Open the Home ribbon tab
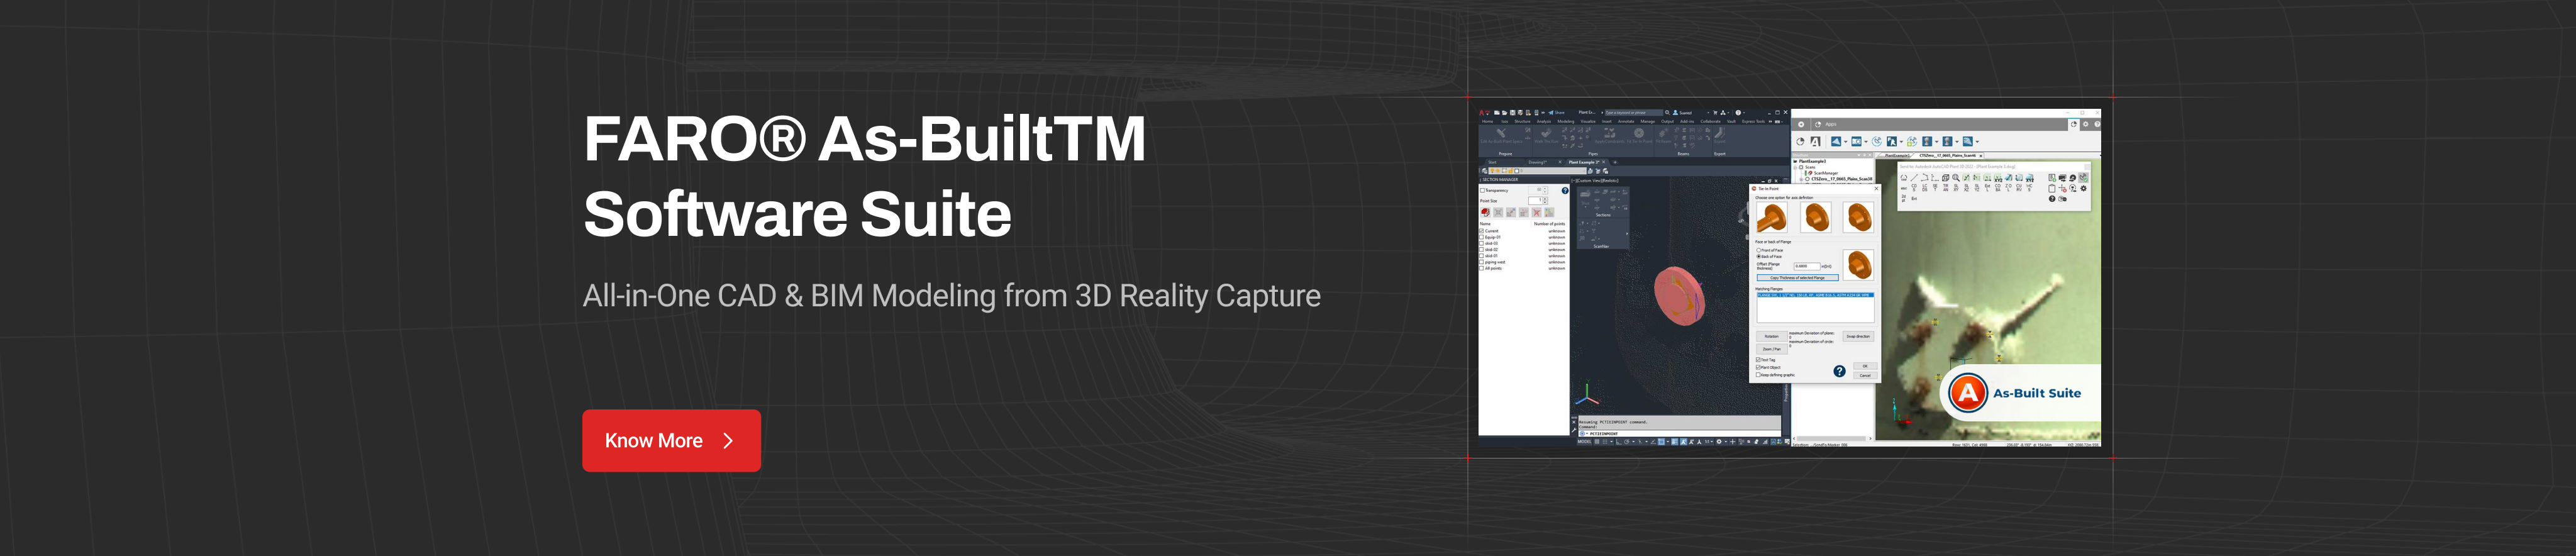 point(1487,121)
